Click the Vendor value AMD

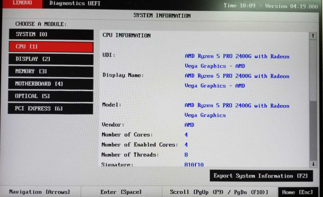tap(189, 125)
